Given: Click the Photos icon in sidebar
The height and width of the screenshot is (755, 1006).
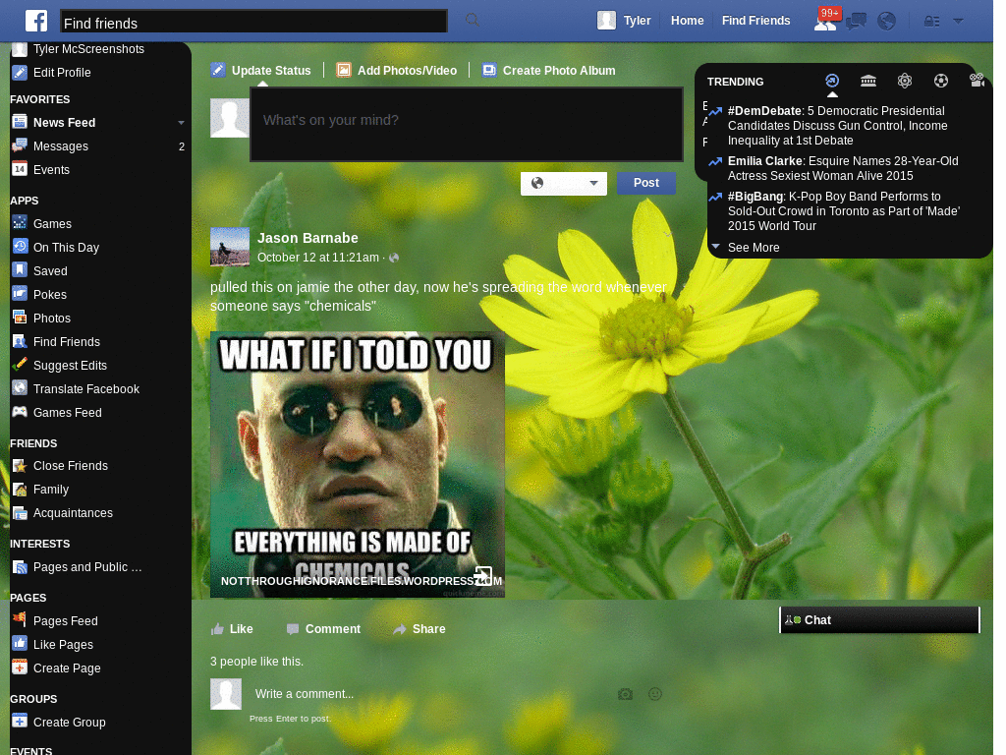Looking at the screenshot, I should pyautogui.click(x=20, y=318).
